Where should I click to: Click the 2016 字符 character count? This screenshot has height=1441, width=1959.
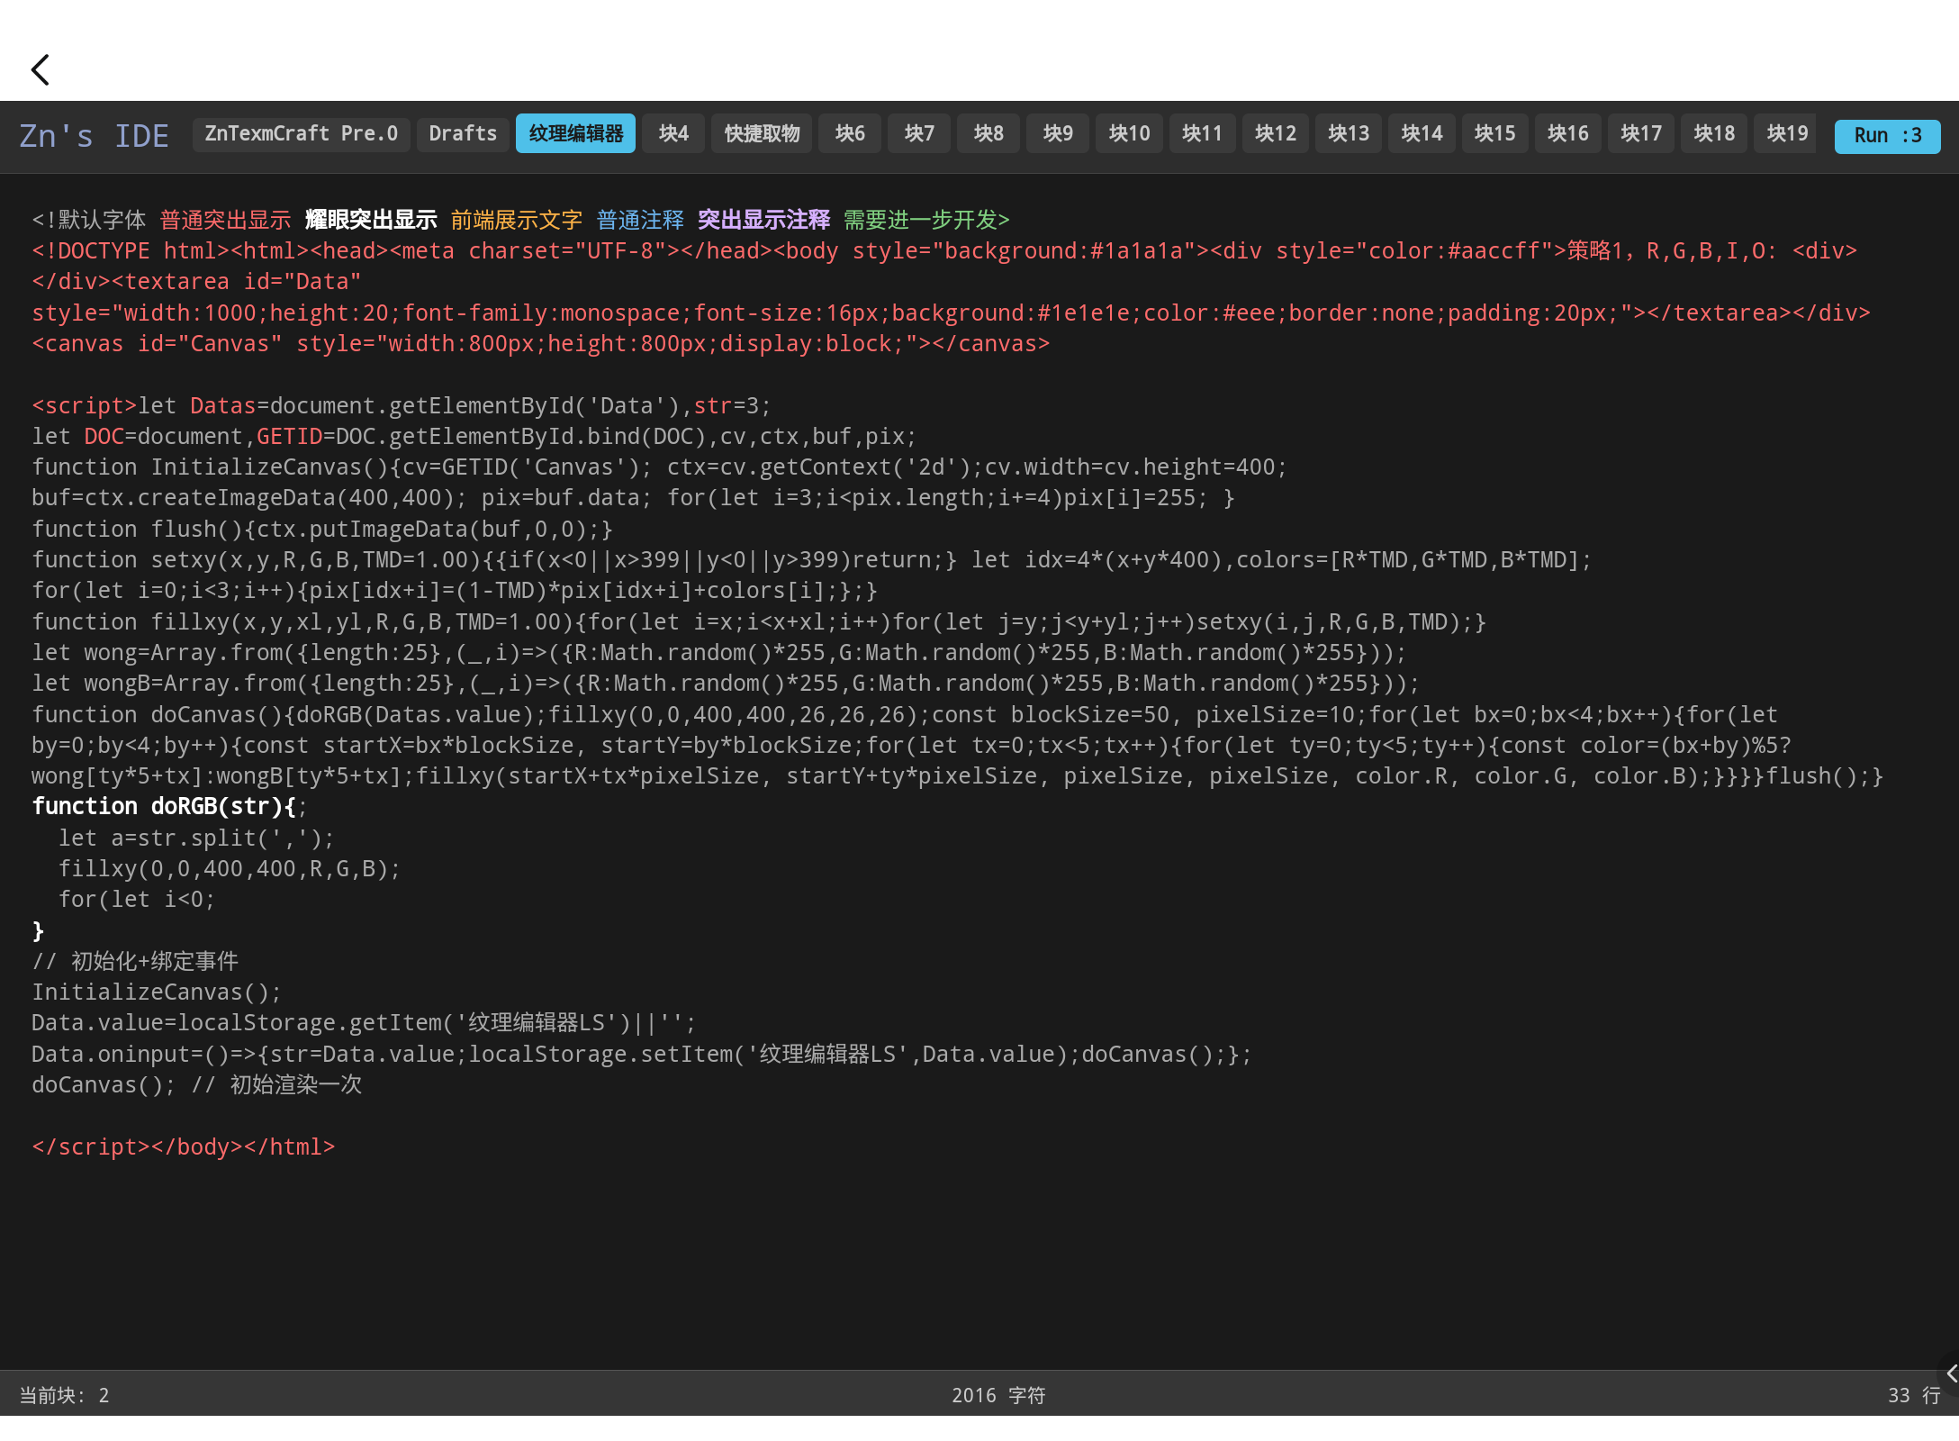tap(998, 1395)
